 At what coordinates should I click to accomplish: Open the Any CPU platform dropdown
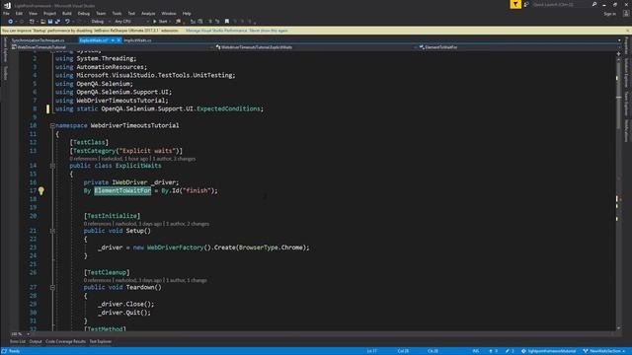click(131, 22)
